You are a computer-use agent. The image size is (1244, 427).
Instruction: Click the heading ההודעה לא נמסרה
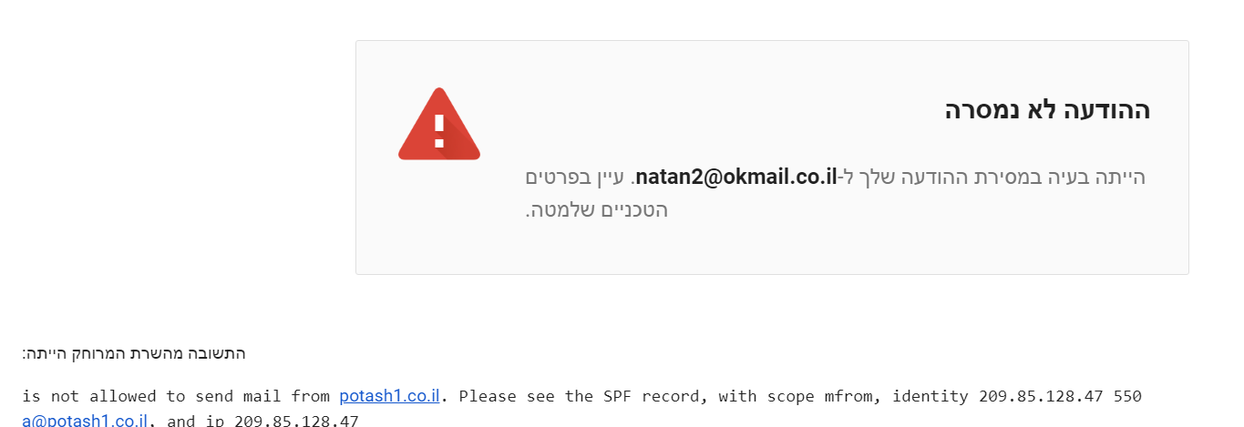pos(1047,111)
